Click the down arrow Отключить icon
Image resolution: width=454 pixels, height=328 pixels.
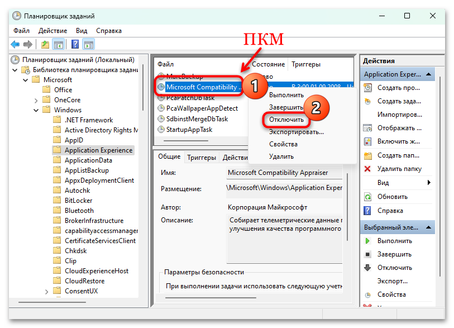point(367,268)
